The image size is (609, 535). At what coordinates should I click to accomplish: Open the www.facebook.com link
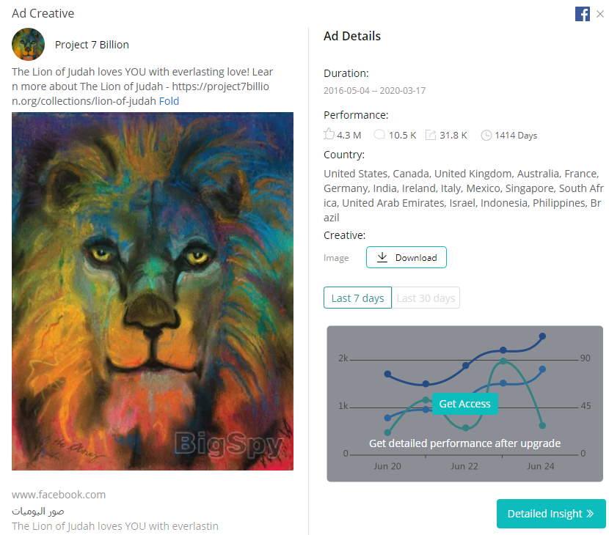(59, 495)
